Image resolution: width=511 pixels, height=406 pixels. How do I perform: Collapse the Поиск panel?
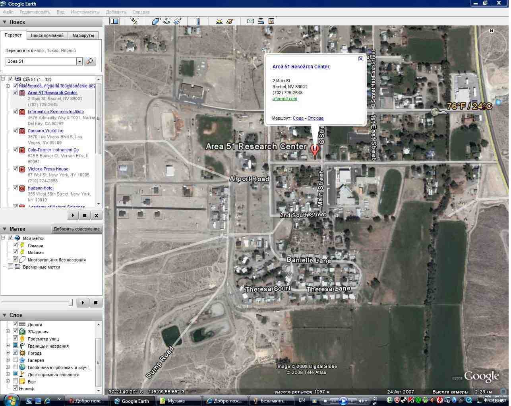pos(4,22)
